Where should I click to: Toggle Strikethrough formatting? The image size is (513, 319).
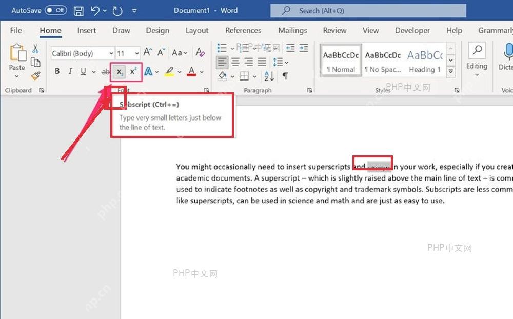tap(105, 72)
